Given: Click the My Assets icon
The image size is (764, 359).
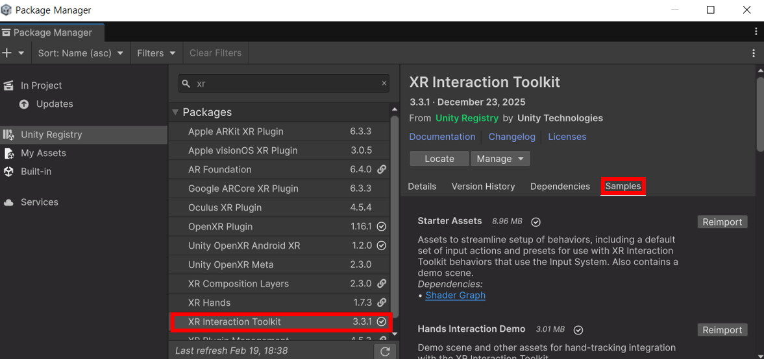Looking at the screenshot, I should pos(8,153).
